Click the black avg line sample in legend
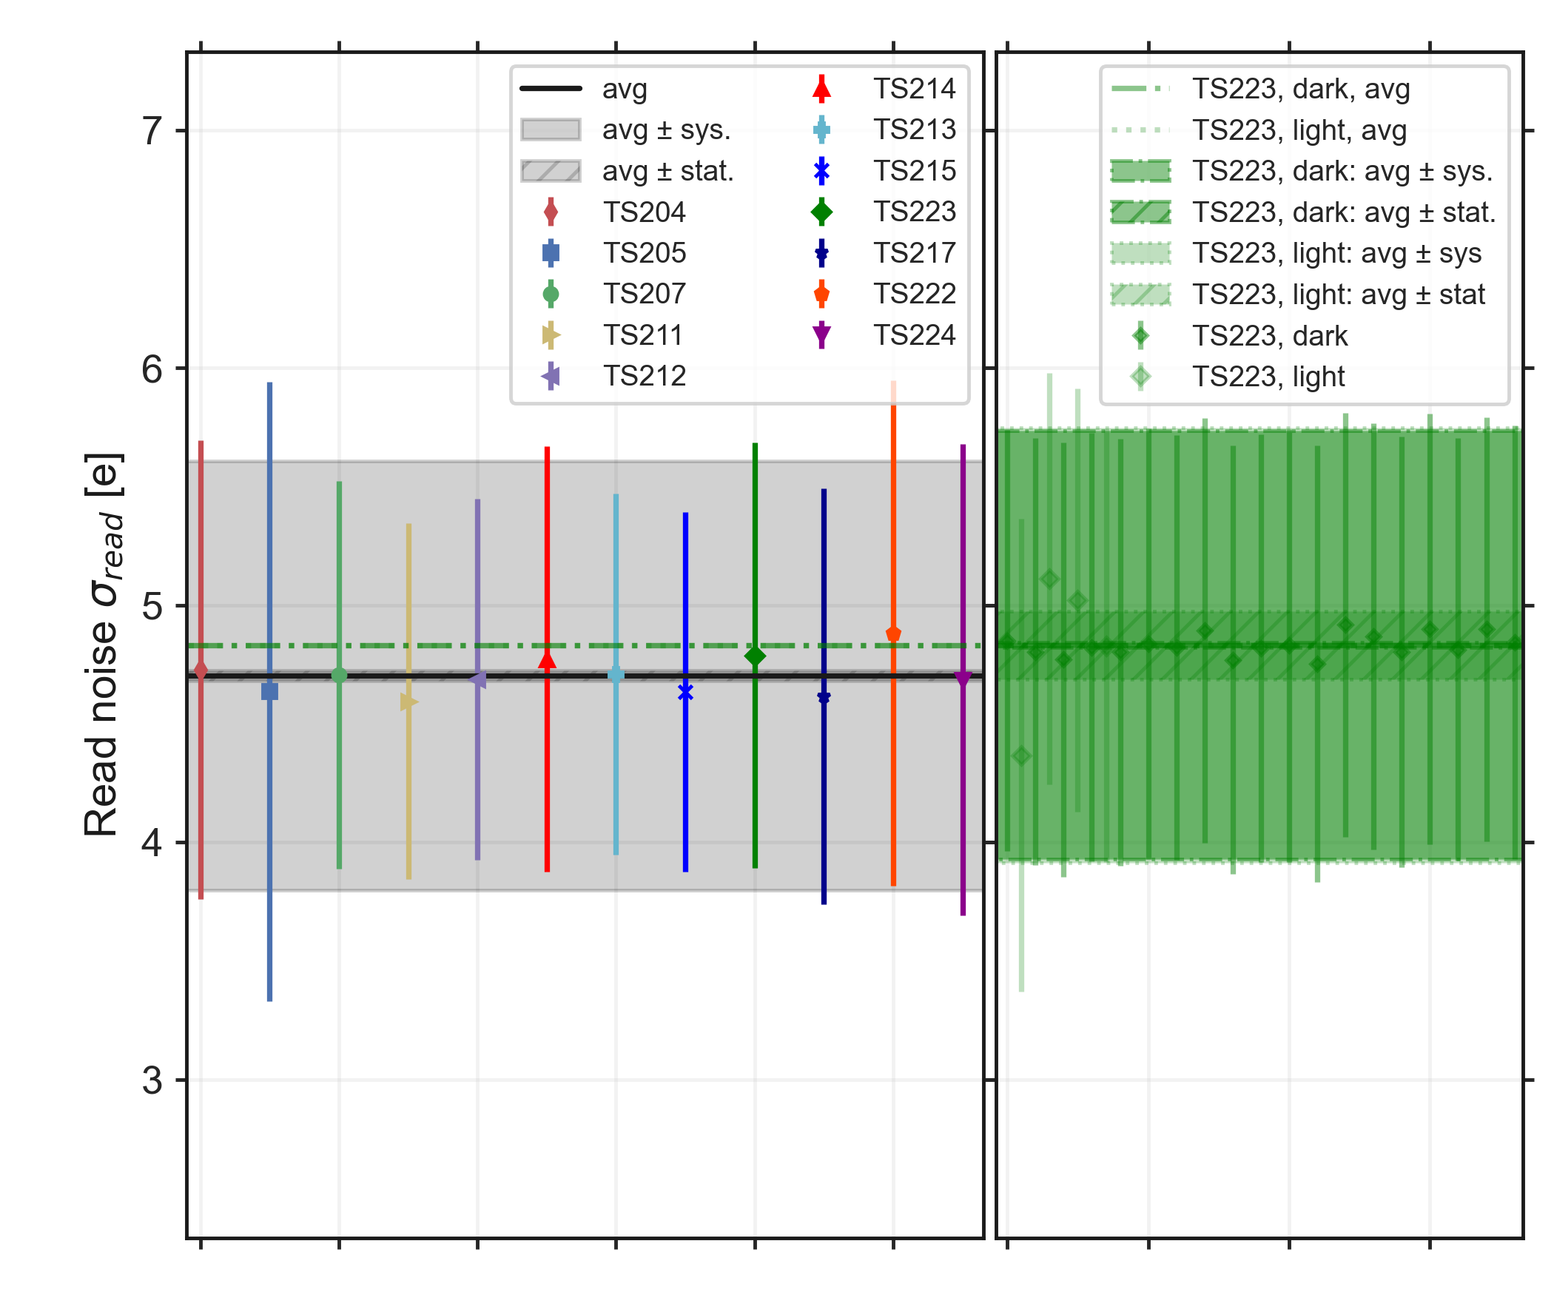Image resolution: width=1554 pixels, height=1295 pixels. [551, 89]
